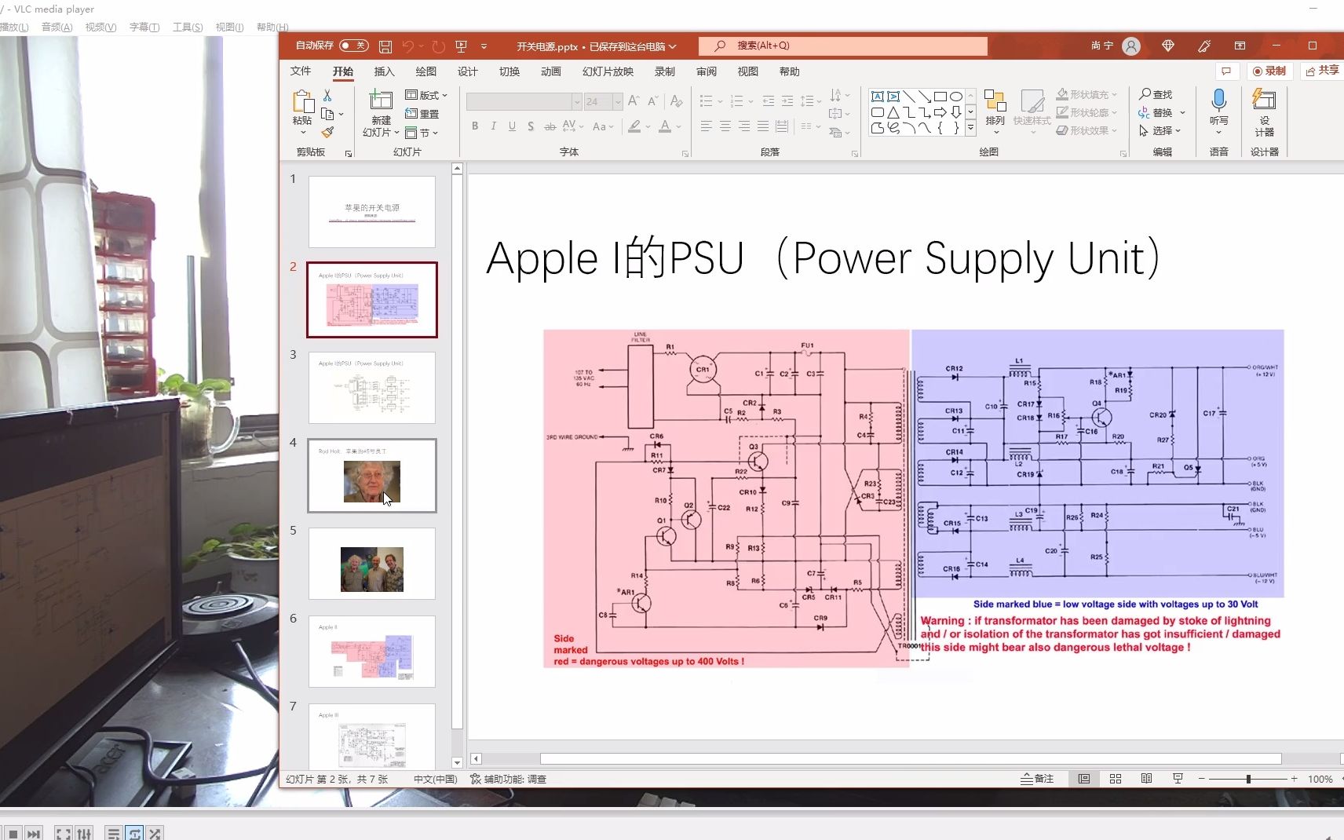Switch to the 插入 Insert tab
1344x840 pixels.
click(x=384, y=71)
